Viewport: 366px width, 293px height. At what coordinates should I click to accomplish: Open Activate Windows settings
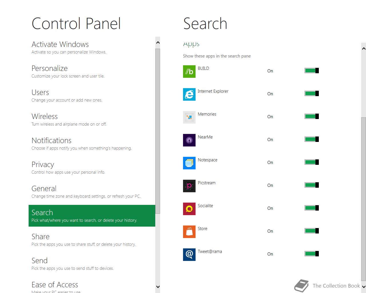pos(92,47)
